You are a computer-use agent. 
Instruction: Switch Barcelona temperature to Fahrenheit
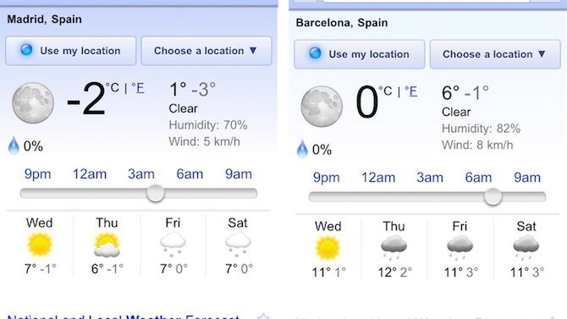(411, 91)
